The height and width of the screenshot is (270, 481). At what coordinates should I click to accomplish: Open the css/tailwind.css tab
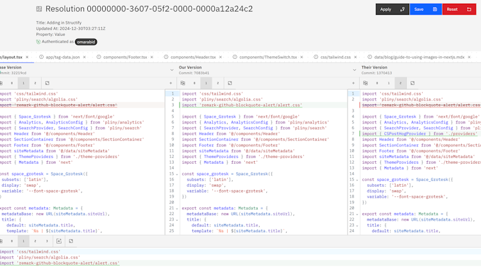coord(335,57)
